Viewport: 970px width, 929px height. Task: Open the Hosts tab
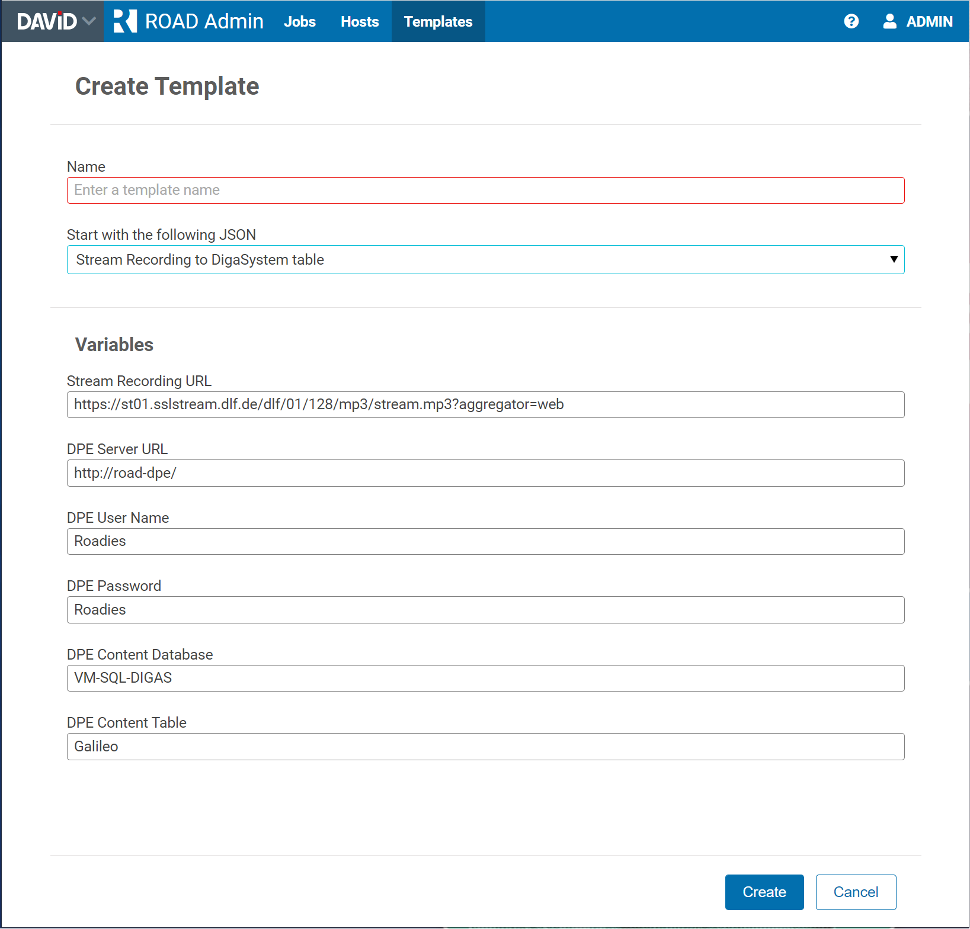(360, 21)
